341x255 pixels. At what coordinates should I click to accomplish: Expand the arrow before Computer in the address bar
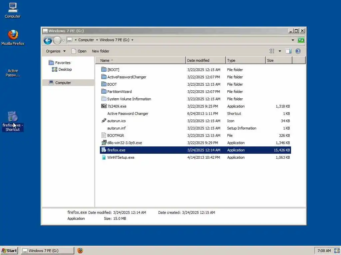(76, 40)
